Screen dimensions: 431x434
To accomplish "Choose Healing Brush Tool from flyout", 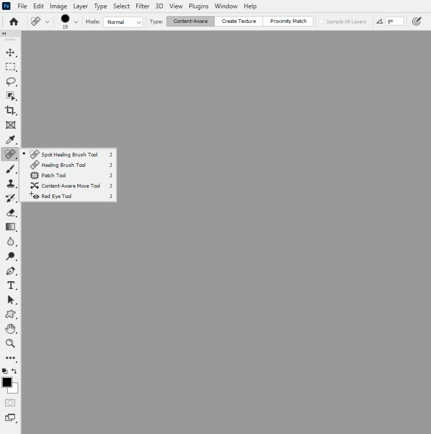I will coord(68,165).
